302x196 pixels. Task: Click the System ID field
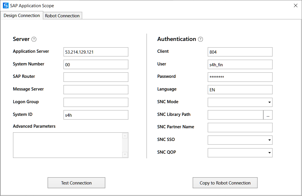coord(96,115)
